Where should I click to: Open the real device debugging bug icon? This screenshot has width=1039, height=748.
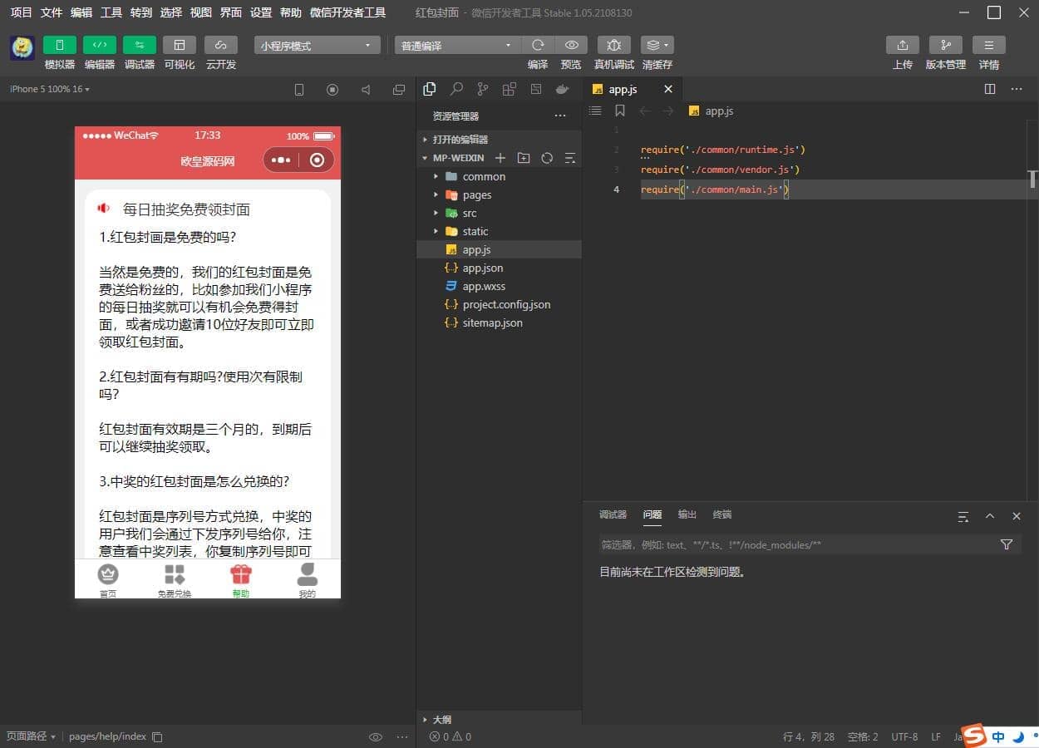[x=613, y=45]
